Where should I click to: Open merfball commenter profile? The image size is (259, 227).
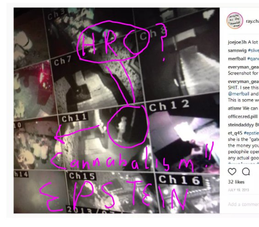pyautogui.click(x=237, y=59)
